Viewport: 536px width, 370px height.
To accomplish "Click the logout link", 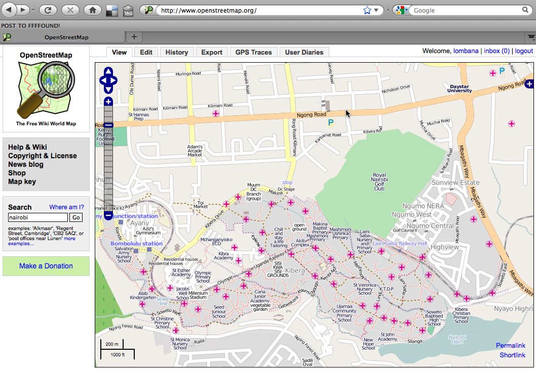I will click(x=524, y=51).
